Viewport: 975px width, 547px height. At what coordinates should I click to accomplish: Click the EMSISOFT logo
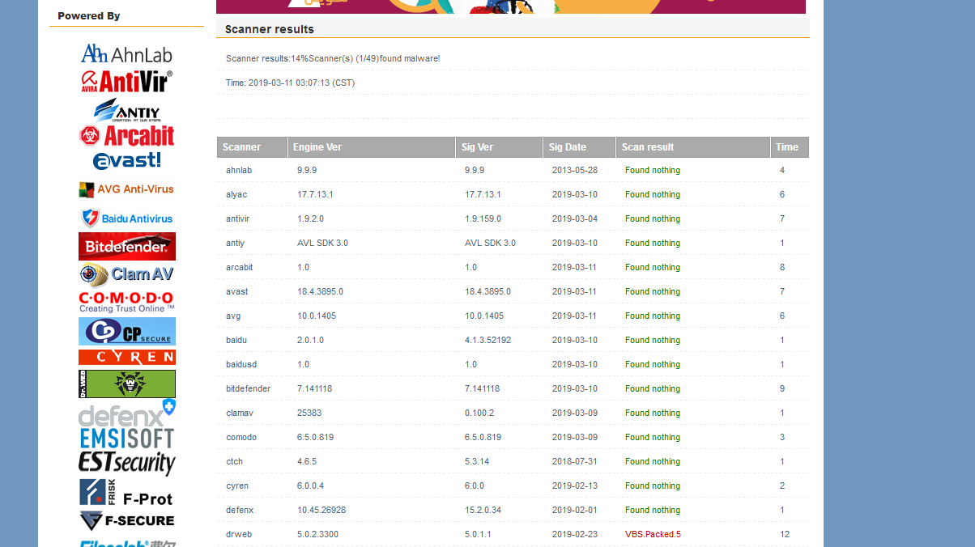click(127, 439)
